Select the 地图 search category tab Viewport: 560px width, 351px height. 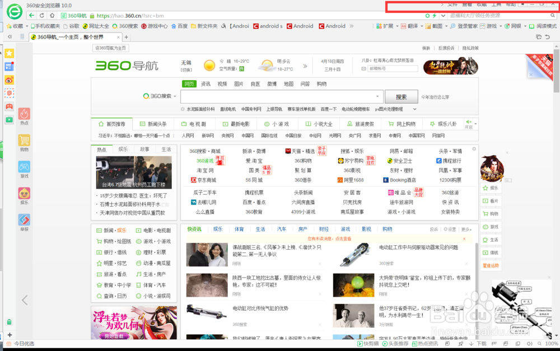288,84
